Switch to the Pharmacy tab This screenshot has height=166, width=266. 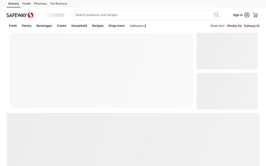tap(41, 4)
